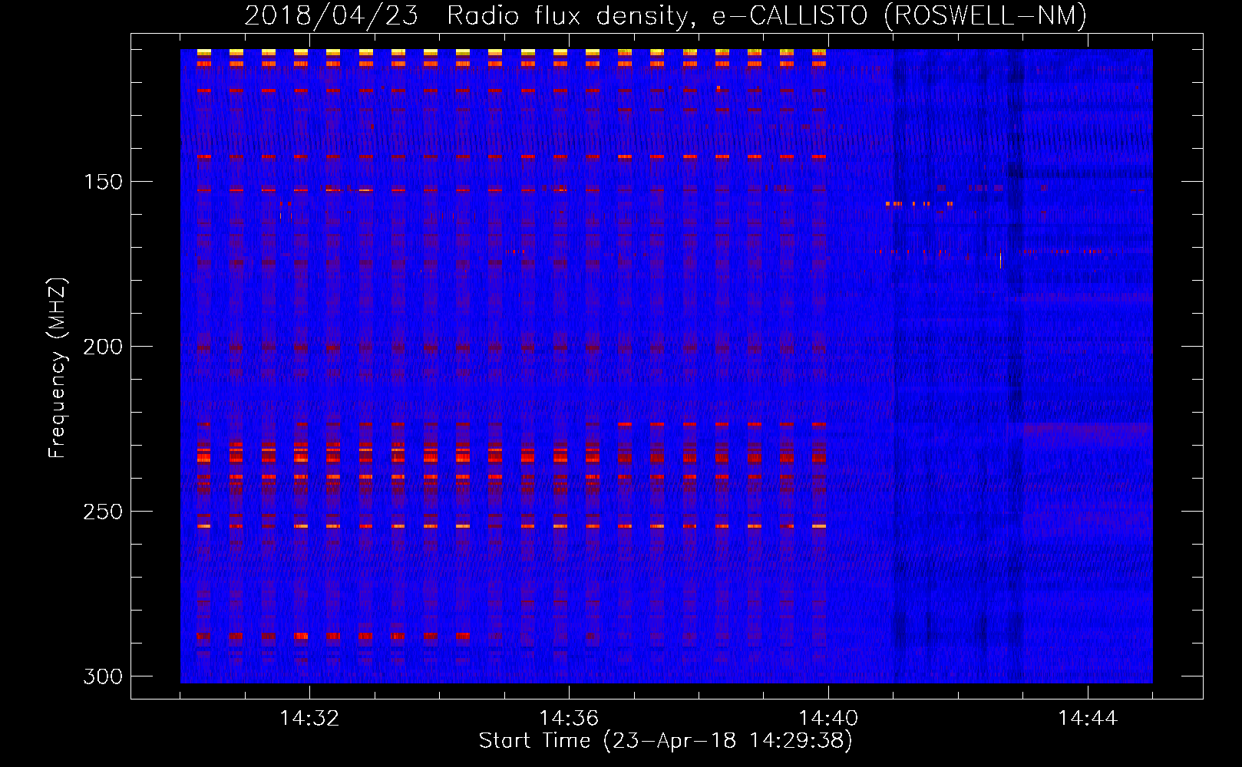Screen dimensions: 1242x767
Task: Click the Start Time axis caption
Action: coord(665,741)
